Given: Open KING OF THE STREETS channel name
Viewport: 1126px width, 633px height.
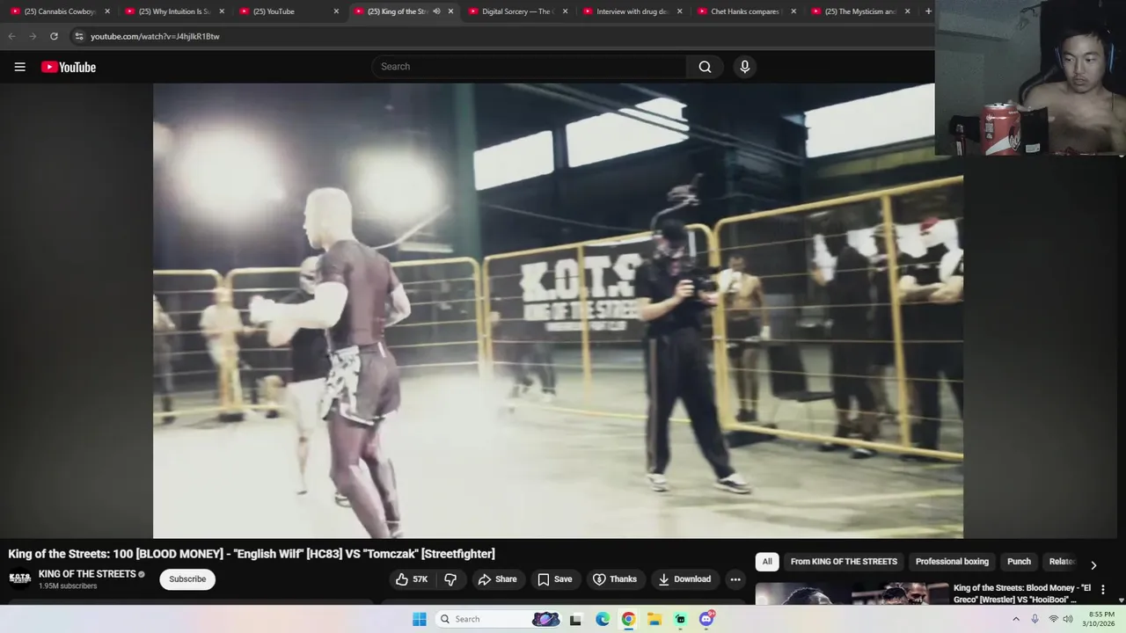Looking at the screenshot, I should pos(87,574).
